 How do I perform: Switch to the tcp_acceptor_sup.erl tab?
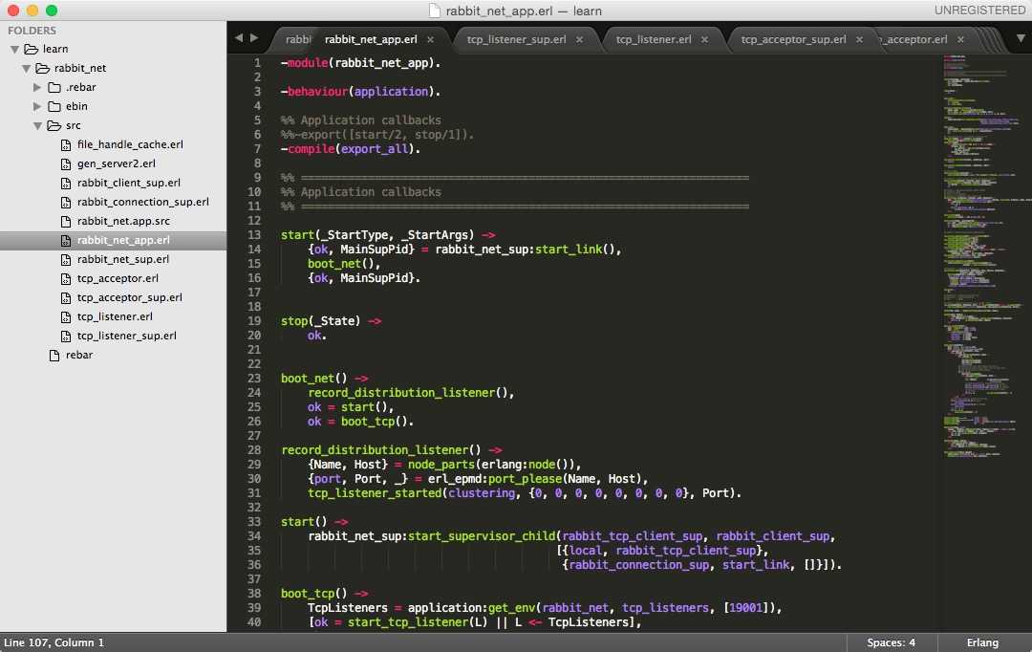pos(793,39)
